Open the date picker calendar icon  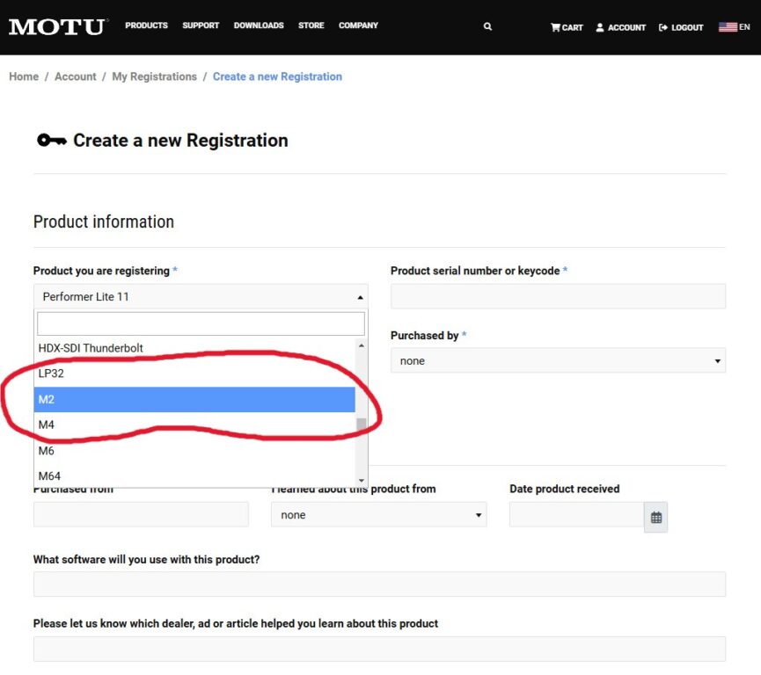point(655,518)
